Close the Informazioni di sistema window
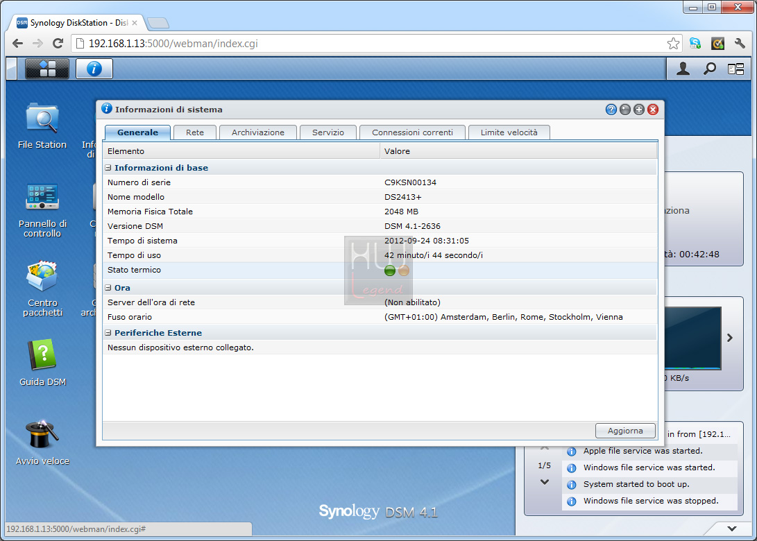The image size is (757, 541). pos(653,110)
